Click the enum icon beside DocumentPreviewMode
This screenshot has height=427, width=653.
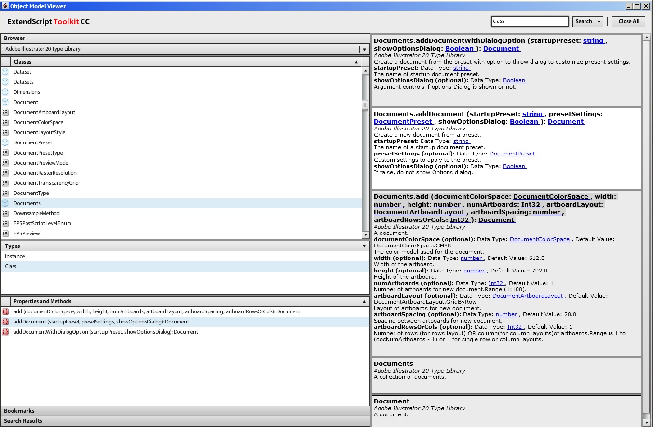coord(5,163)
